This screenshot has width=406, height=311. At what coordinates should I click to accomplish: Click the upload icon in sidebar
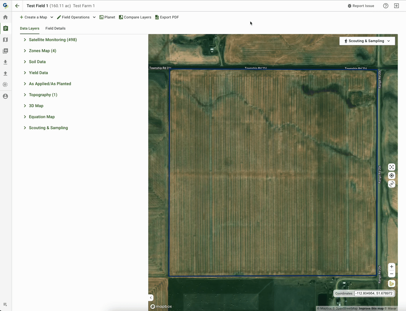point(5,73)
